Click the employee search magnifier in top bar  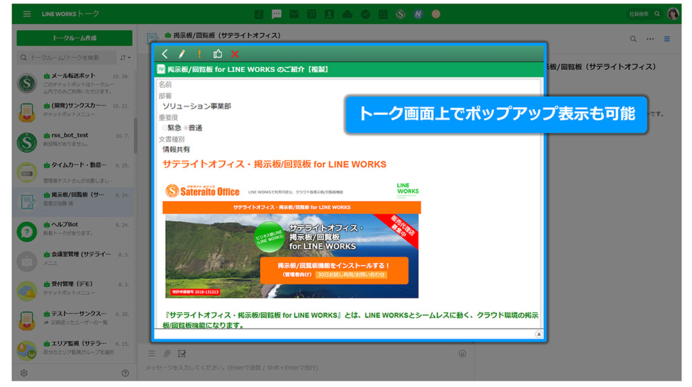[657, 14]
